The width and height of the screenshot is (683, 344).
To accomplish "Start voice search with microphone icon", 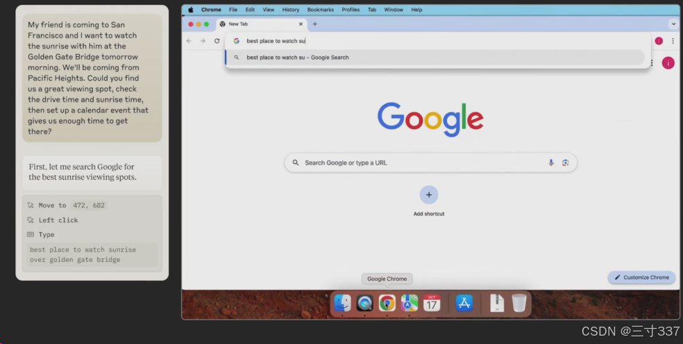I will [551, 163].
